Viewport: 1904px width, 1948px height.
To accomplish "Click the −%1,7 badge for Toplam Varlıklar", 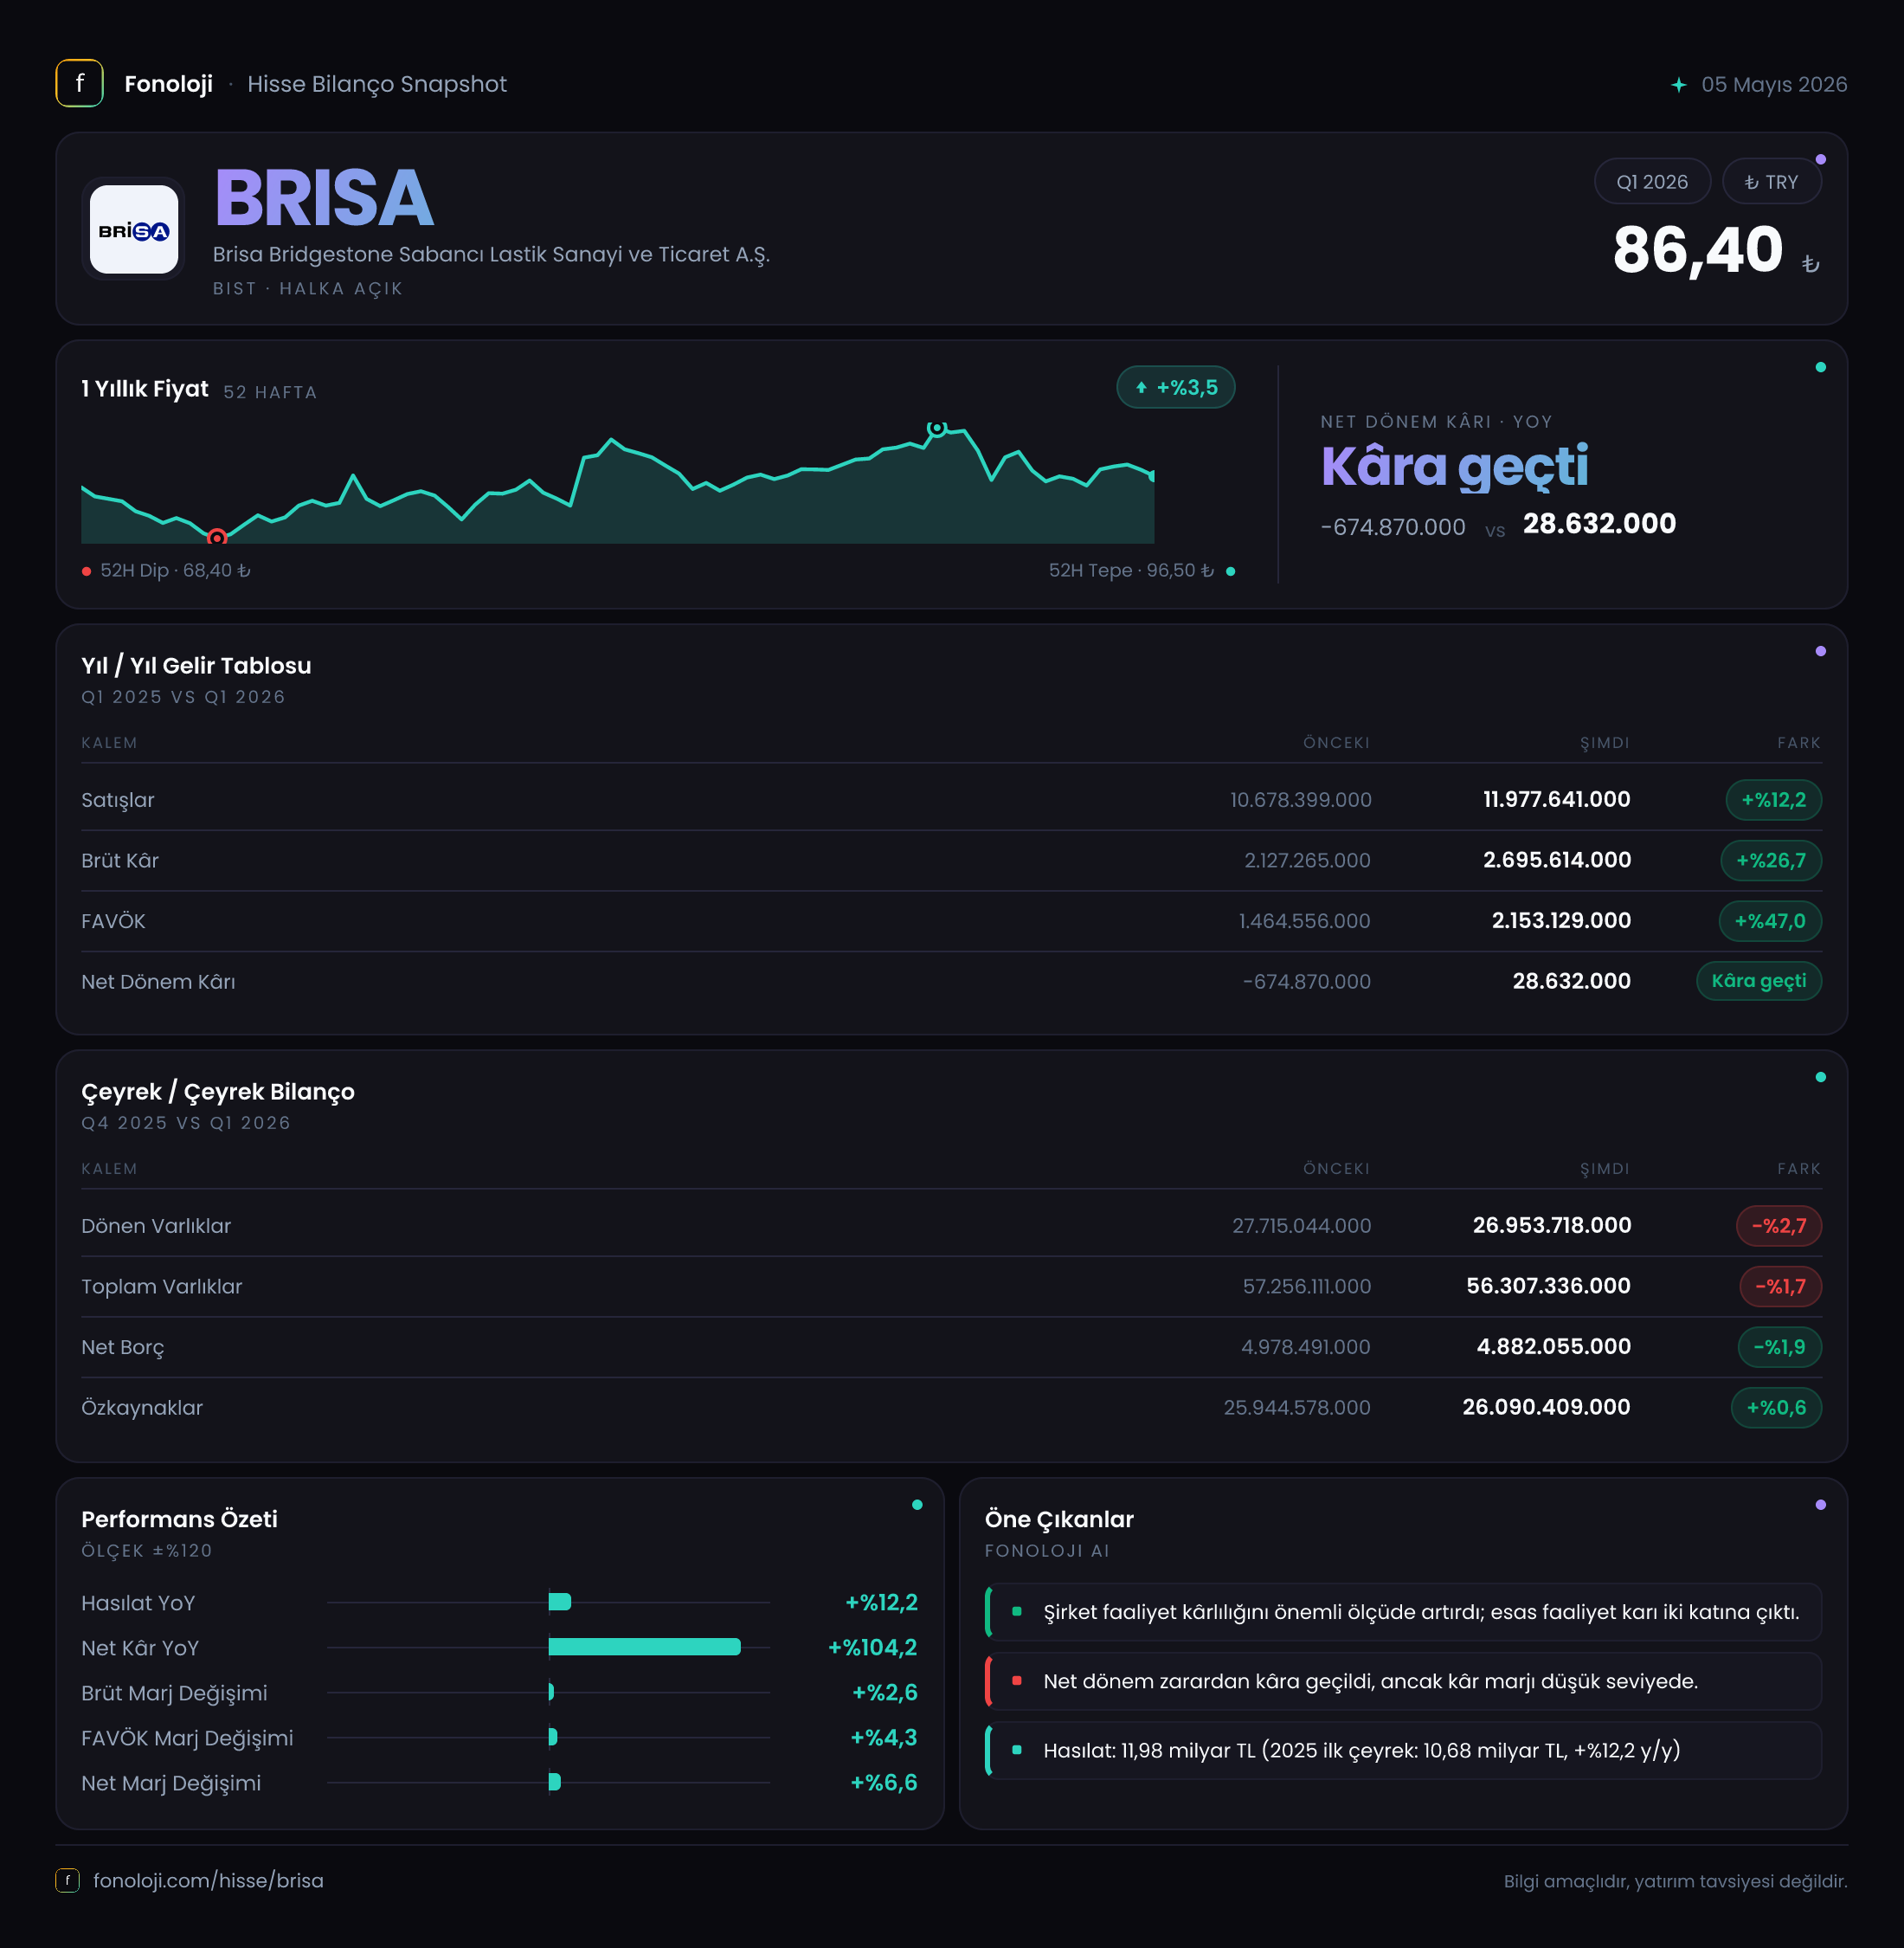I will click(x=1780, y=1287).
